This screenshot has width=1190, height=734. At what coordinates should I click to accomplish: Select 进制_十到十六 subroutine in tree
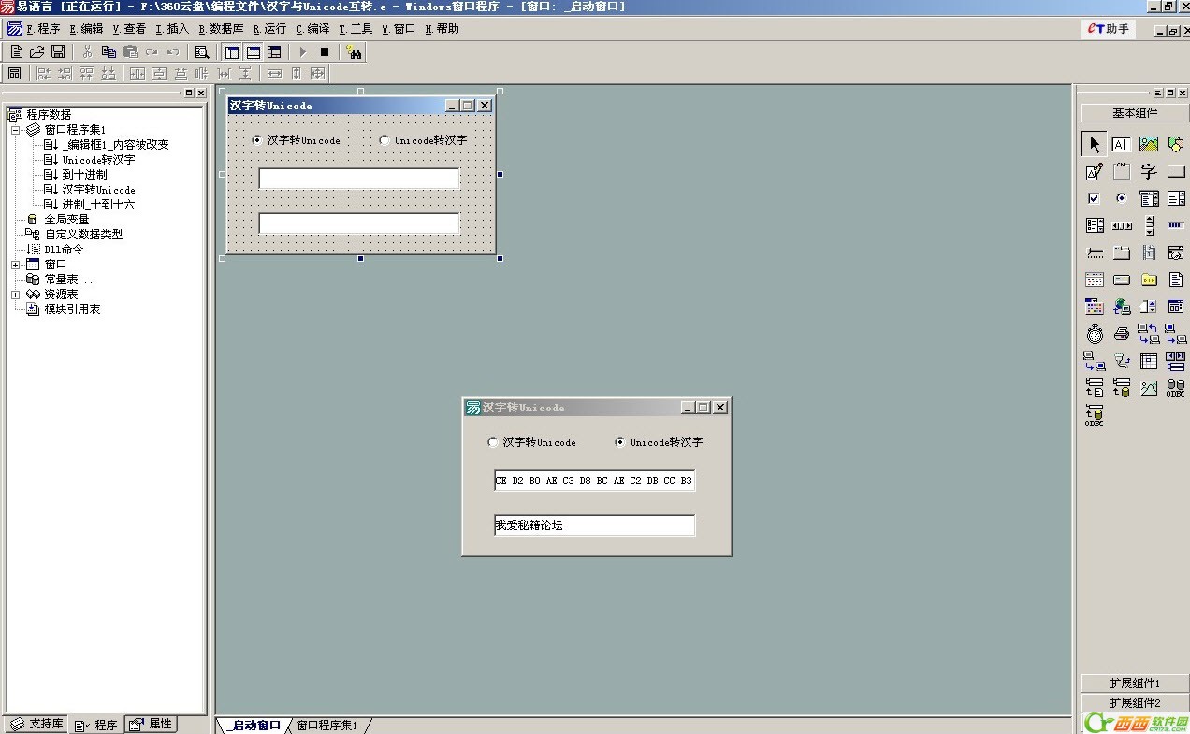point(98,205)
